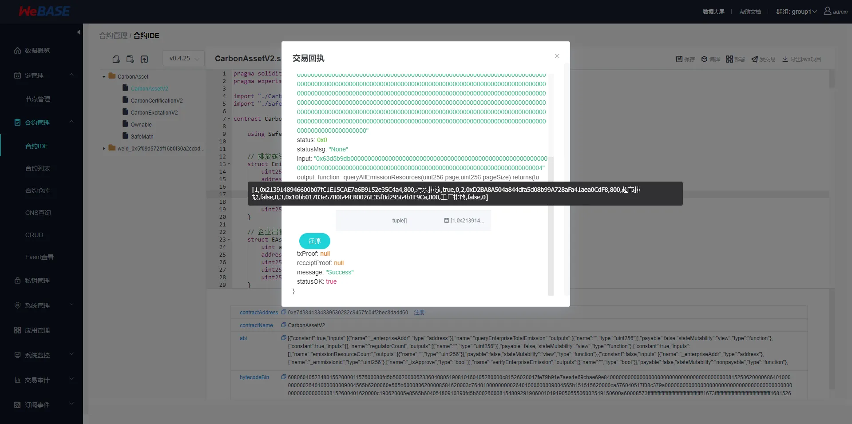Image resolution: width=852 pixels, height=424 pixels.
Task: Click the 还原 button in the receipt dialog
Action: pos(314,241)
